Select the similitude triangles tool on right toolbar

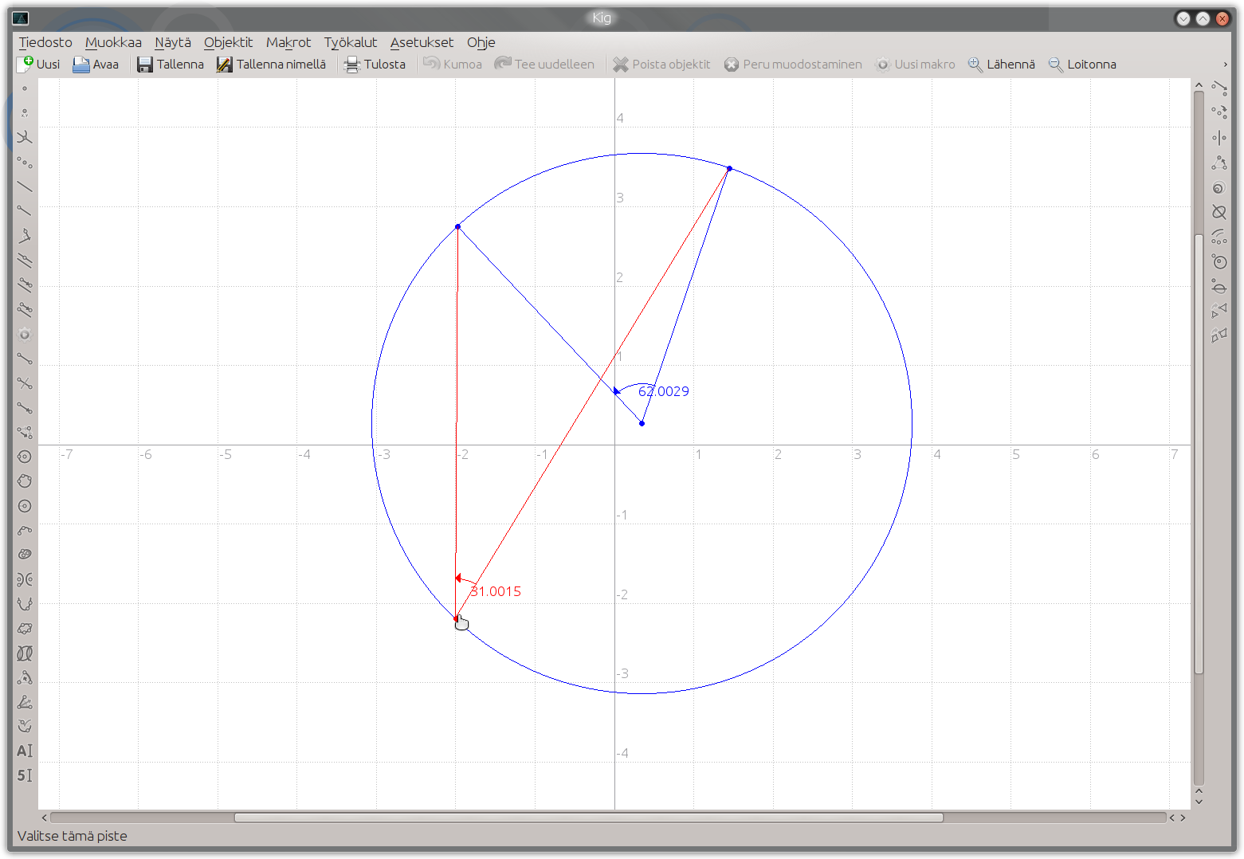click(x=1219, y=311)
